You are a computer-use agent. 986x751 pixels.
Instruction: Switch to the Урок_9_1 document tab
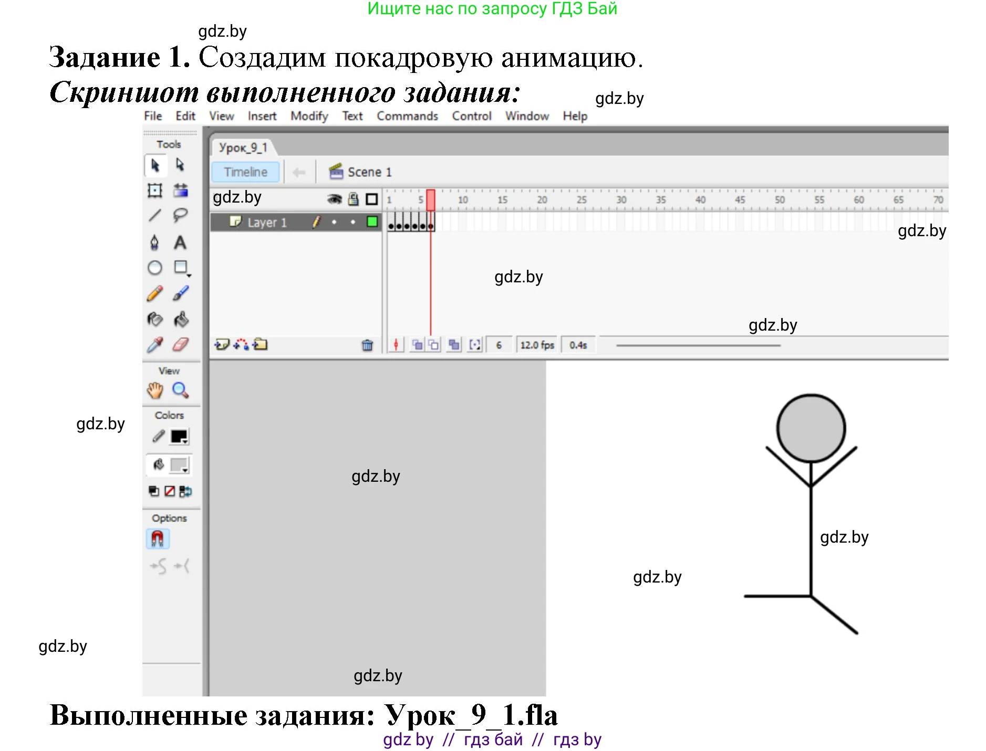pos(243,147)
